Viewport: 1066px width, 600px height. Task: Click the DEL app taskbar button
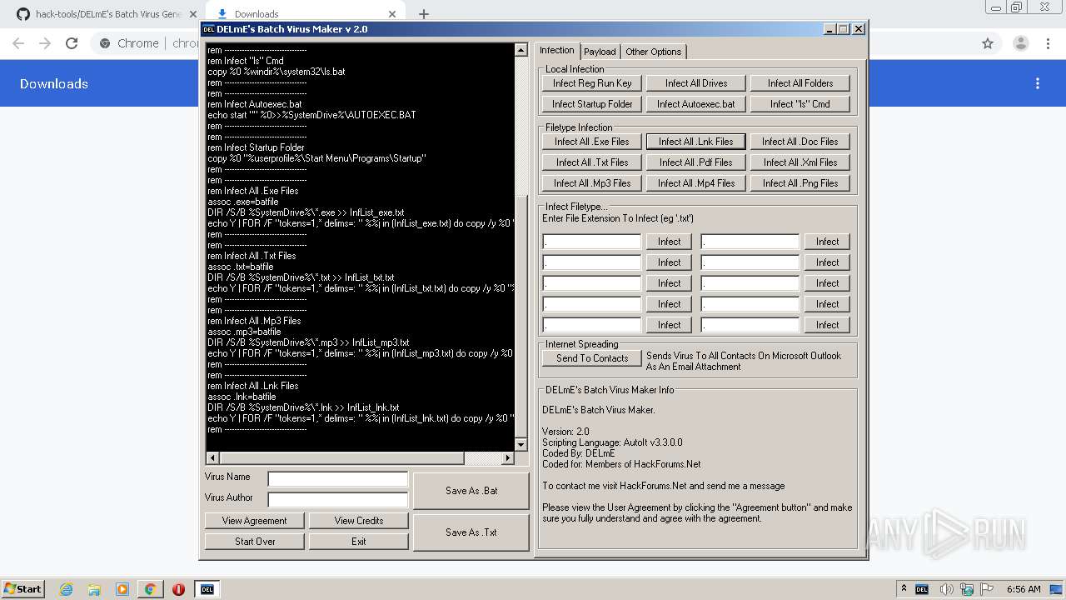tap(207, 589)
